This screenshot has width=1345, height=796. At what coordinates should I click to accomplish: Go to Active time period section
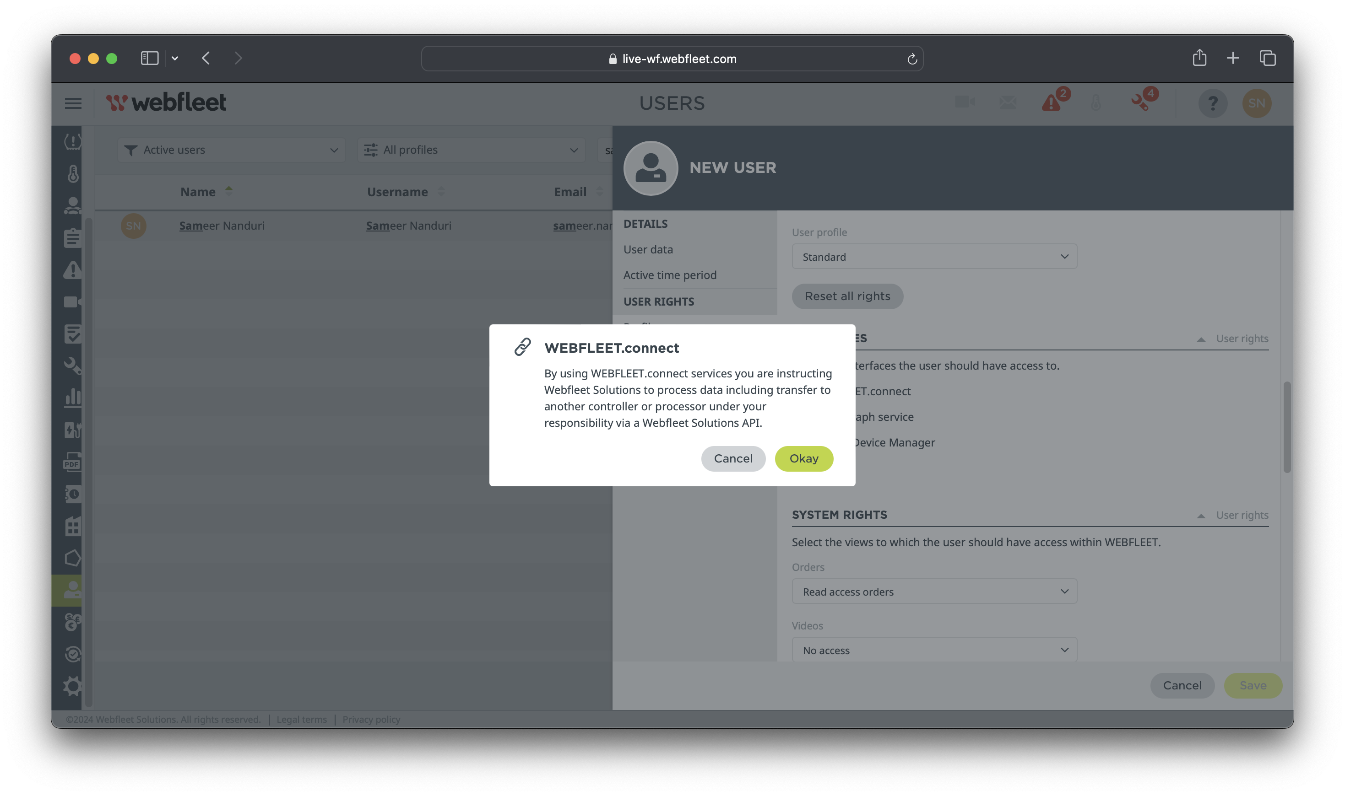click(670, 275)
